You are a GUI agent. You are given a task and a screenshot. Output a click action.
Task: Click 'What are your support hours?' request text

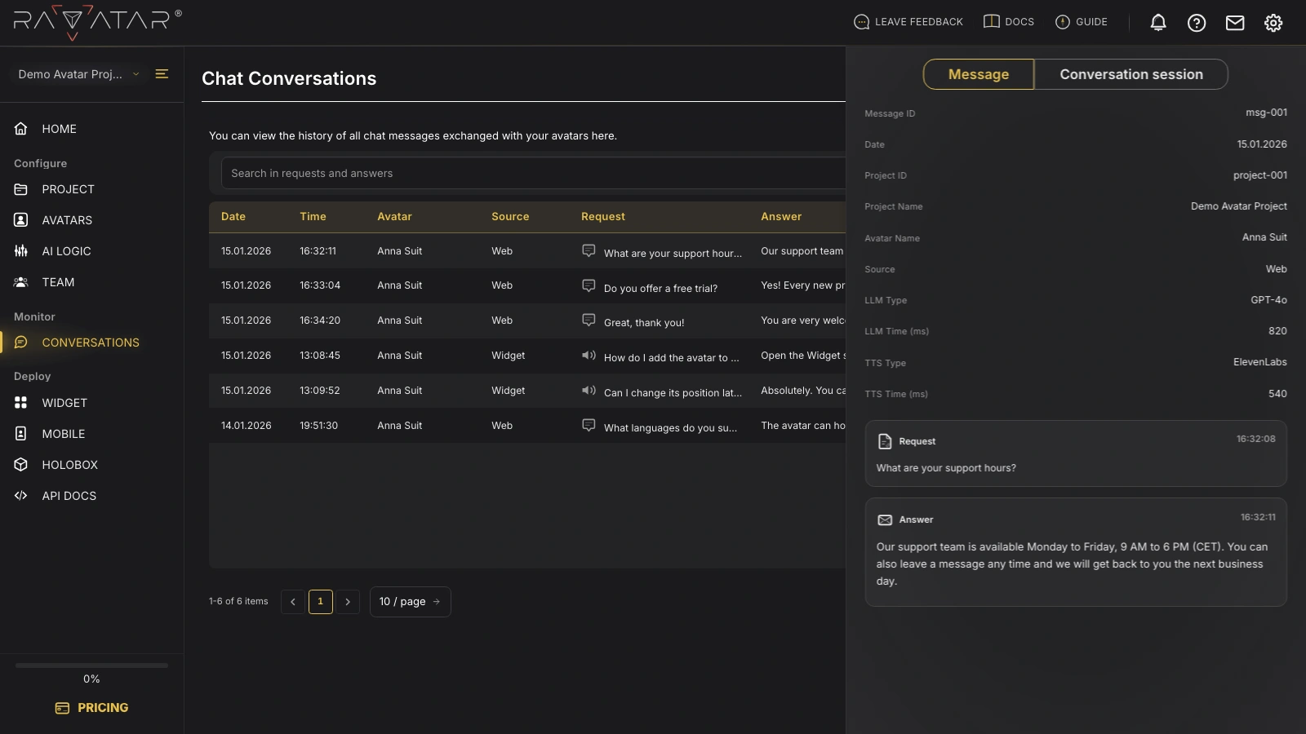[x=946, y=468]
